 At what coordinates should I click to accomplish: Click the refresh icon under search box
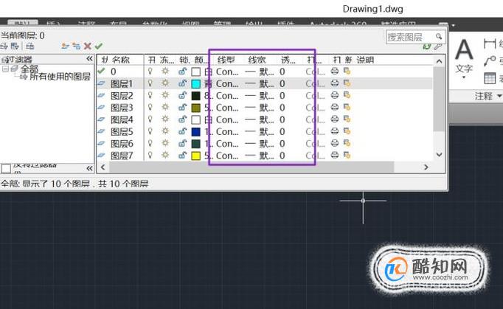pos(426,46)
